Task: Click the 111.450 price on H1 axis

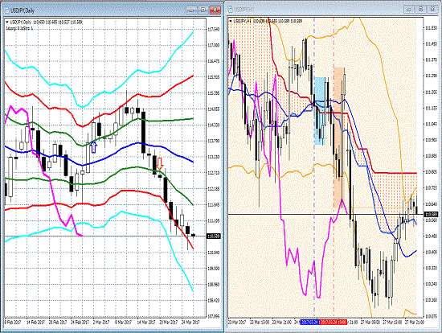Action: (431, 43)
